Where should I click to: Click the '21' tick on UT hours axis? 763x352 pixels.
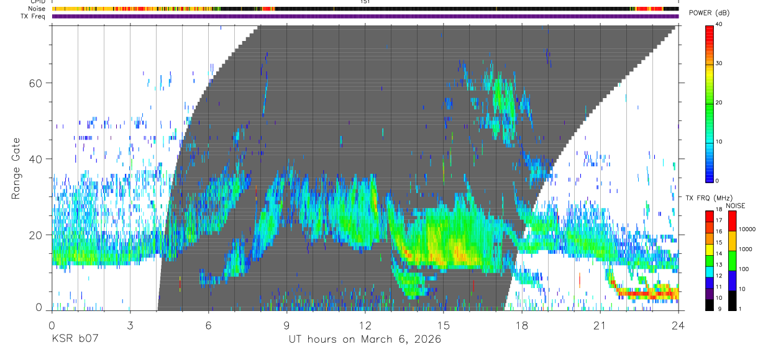pos(600,325)
